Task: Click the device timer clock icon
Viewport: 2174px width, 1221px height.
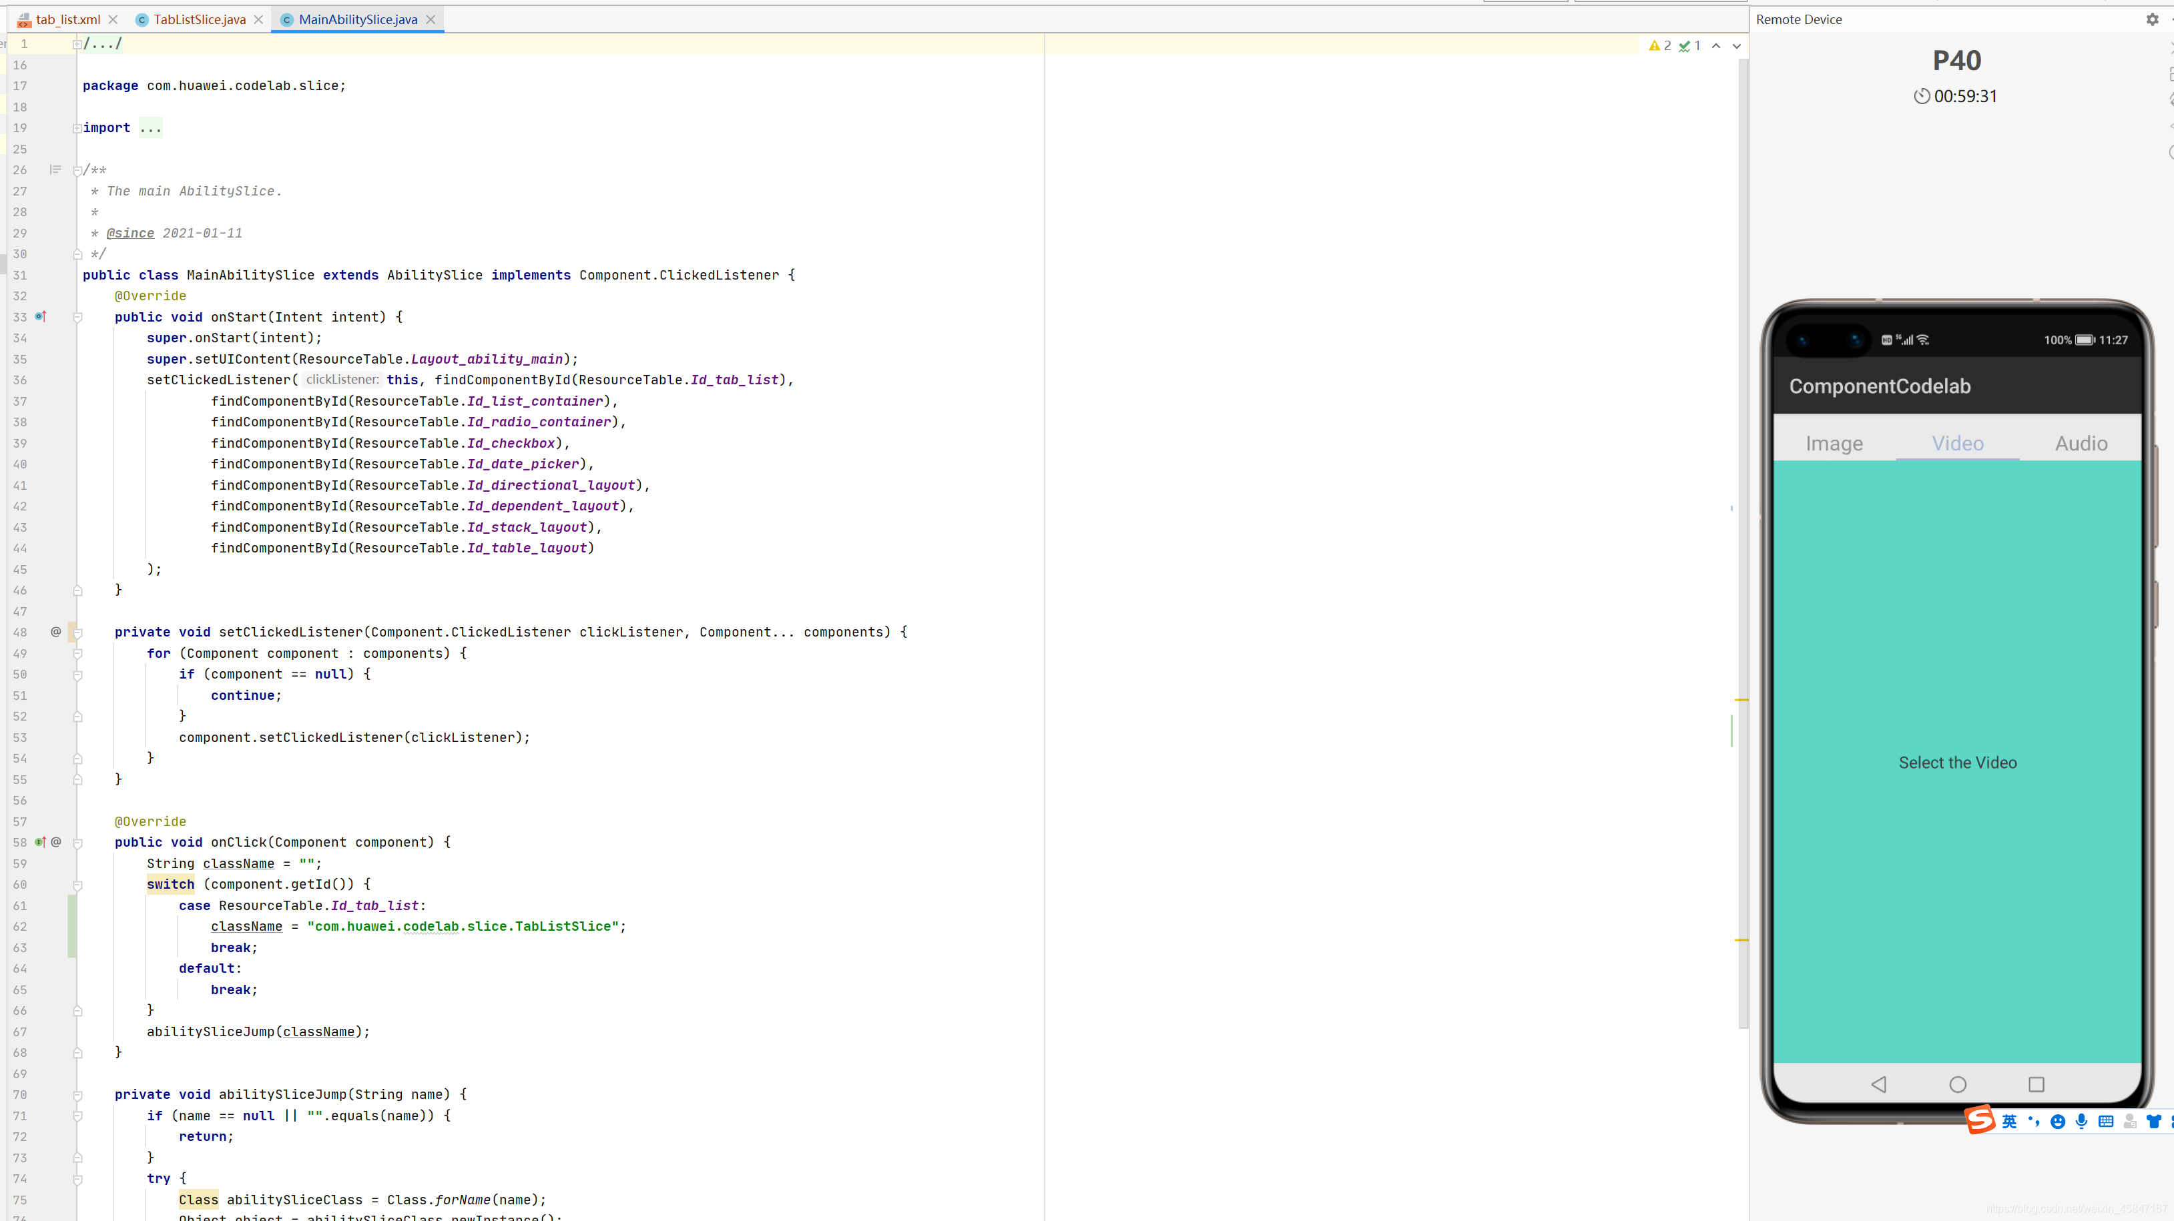Action: pyautogui.click(x=1922, y=96)
